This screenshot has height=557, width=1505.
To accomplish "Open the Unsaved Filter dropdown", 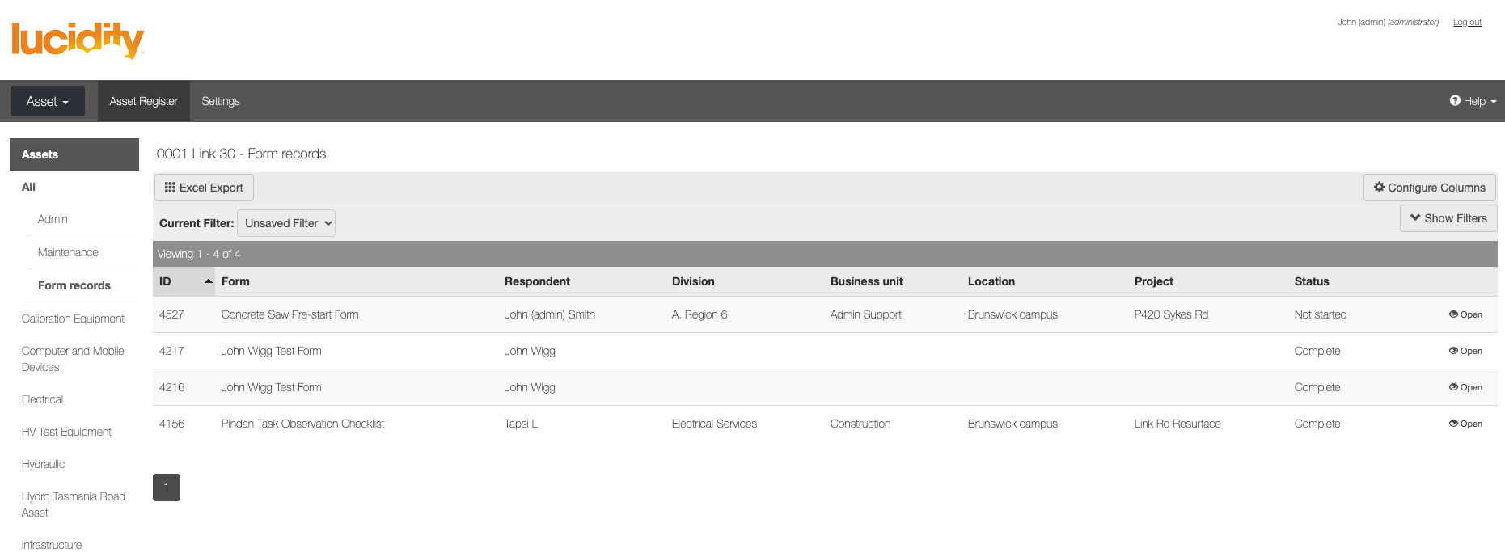I will click(x=286, y=223).
